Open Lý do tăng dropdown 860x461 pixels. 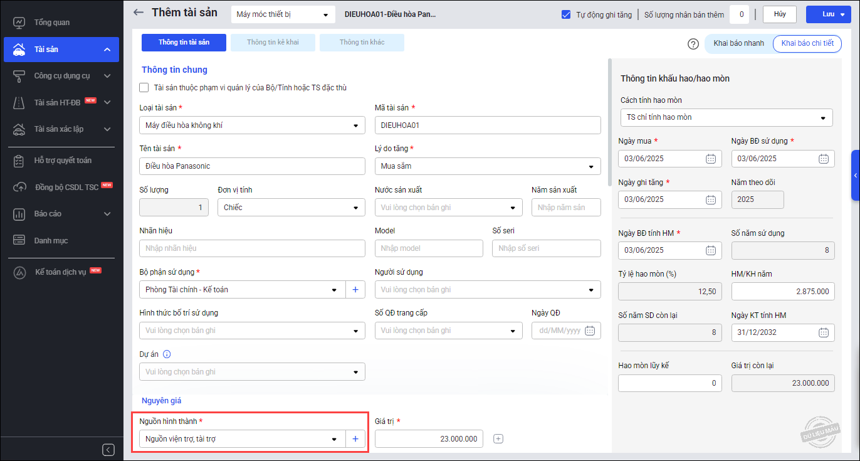click(488, 166)
